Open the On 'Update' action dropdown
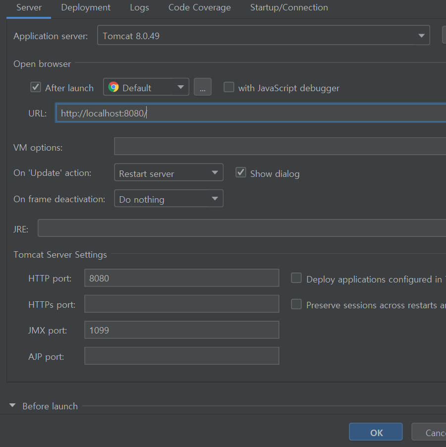The height and width of the screenshot is (447, 446). [168, 172]
